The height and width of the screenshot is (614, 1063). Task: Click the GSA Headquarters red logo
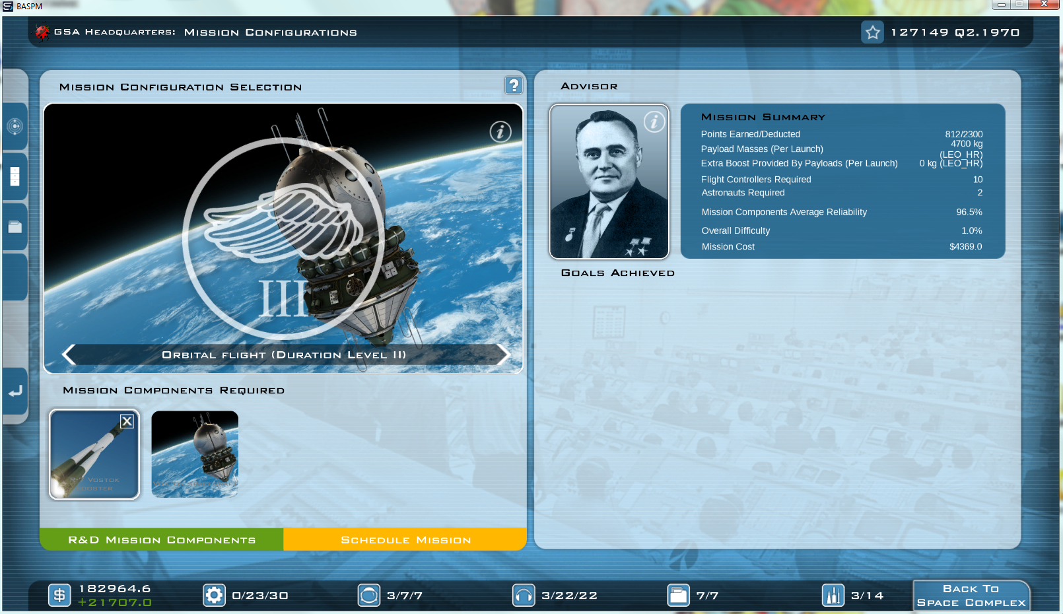point(42,32)
